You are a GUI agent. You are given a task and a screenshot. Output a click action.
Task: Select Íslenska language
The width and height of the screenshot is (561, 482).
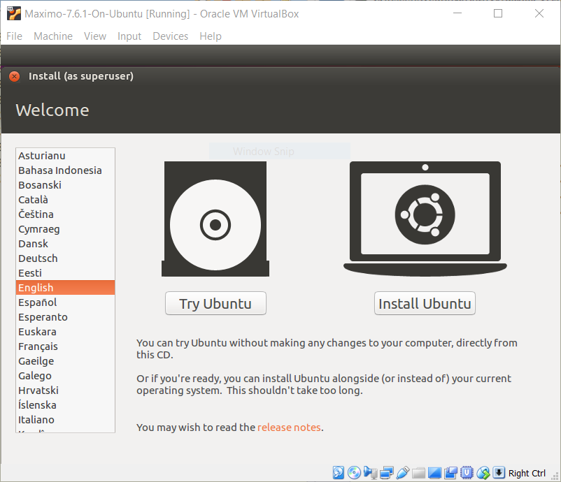(65, 405)
